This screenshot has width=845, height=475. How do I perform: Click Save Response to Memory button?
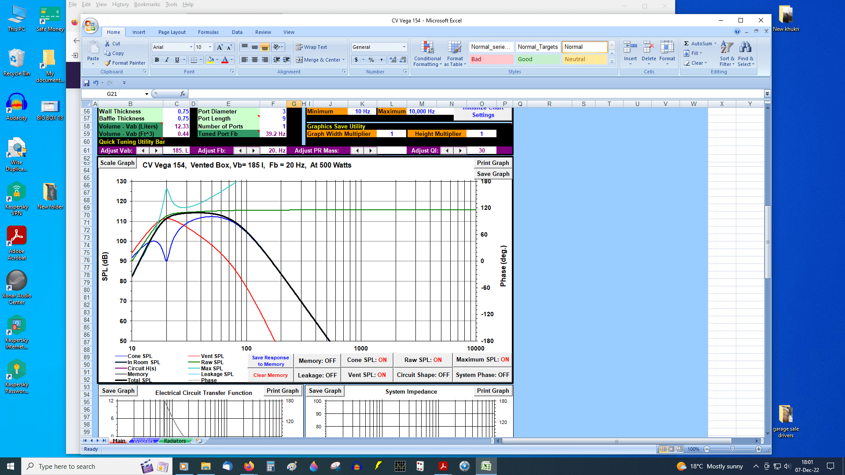click(270, 361)
